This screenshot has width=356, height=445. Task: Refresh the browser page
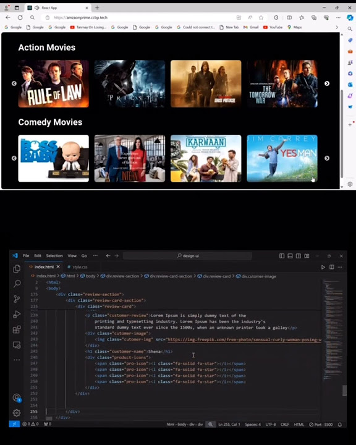coord(20,17)
